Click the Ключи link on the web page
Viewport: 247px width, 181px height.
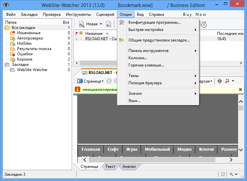coord(206,149)
